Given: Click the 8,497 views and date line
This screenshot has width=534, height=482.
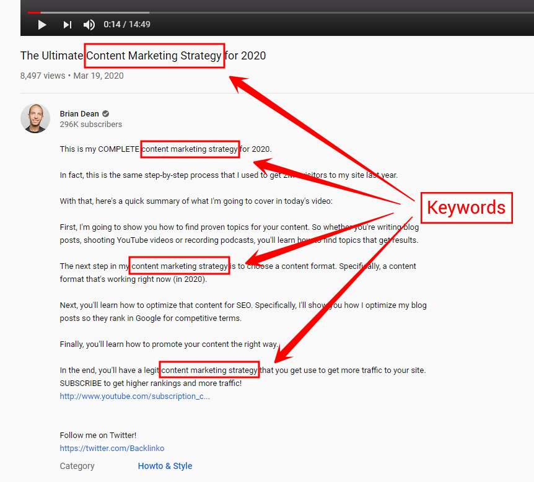Looking at the screenshot, I should (72, 76).
